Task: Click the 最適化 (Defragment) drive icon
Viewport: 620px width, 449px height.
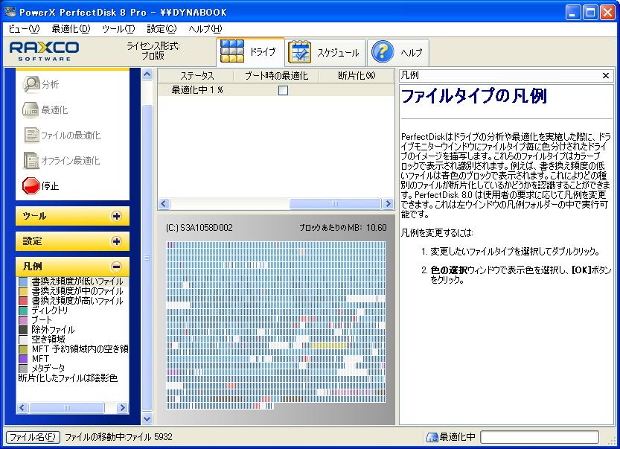Action: coord(31,110)
